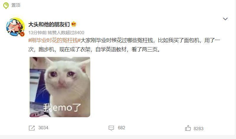
Task: Click the repost share icon
Action: tap(32, 128)
